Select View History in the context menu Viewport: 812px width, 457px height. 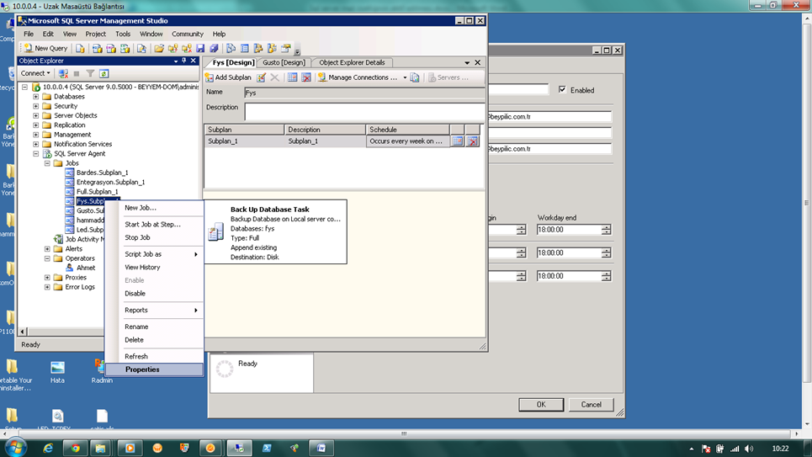[142, 268]
